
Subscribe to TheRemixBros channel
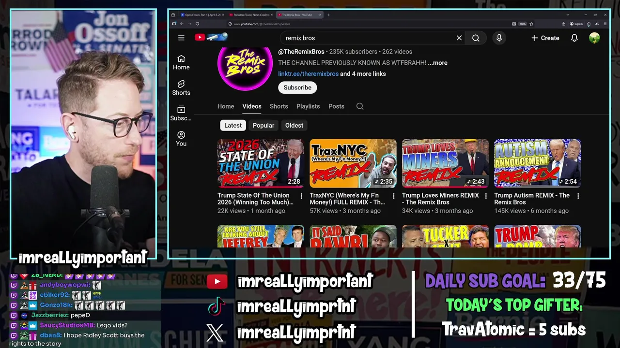click(x=297, y=87)
